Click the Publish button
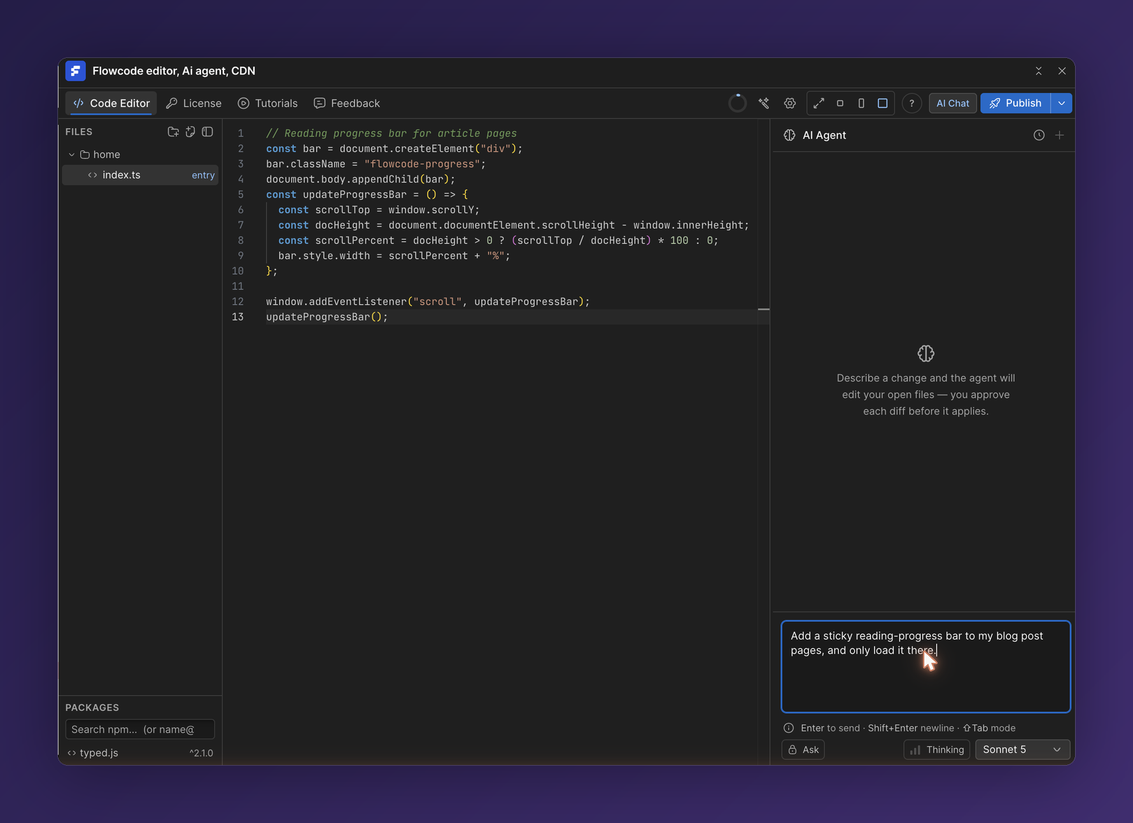The width and height of the screenshot is (1133, 823). click(x=1015, y=103)
